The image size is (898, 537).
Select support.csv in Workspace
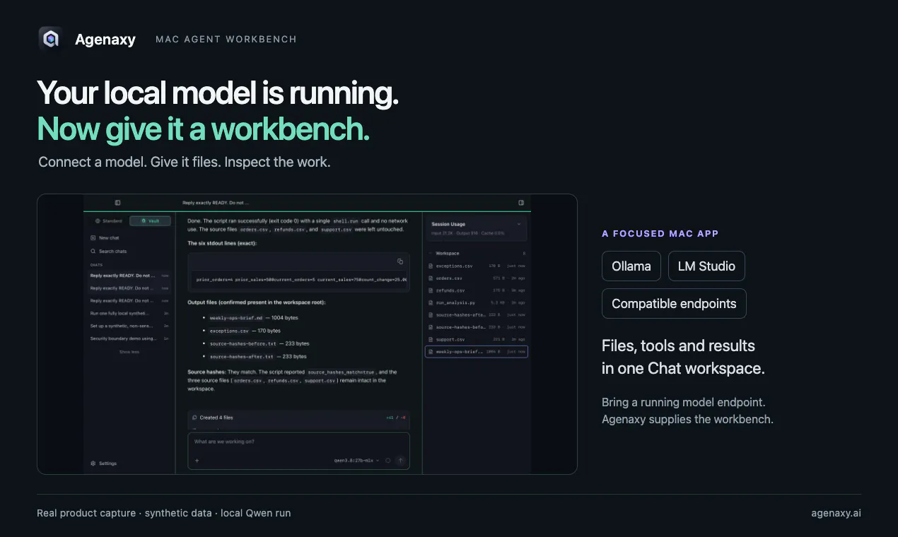click(x=477, y=339)
